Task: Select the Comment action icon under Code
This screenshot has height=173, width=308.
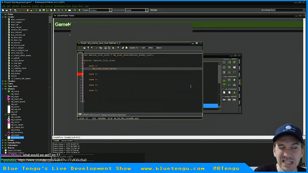Action: click(234, 92)
